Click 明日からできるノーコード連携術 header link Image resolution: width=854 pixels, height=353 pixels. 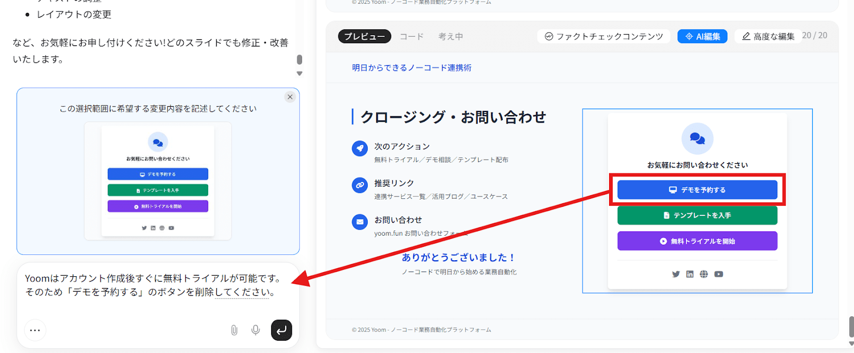[412, 68]
